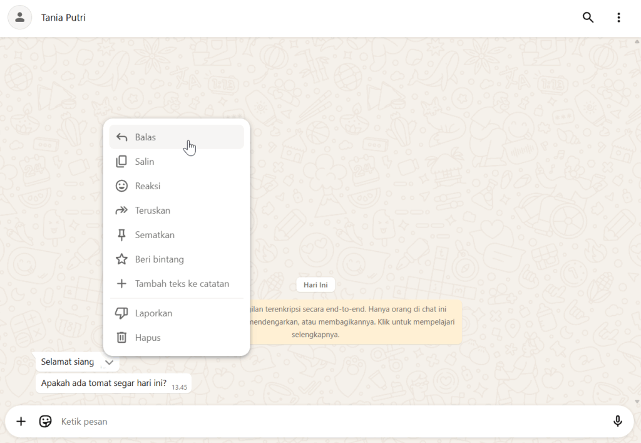The height and width of the screenshot is (443, 641).
Task: Click the star icon for Beri bintang
Action: [122, 259]
